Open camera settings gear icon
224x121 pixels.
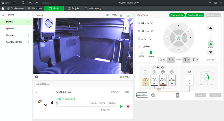pyautogui.click(x=128, y=15)
